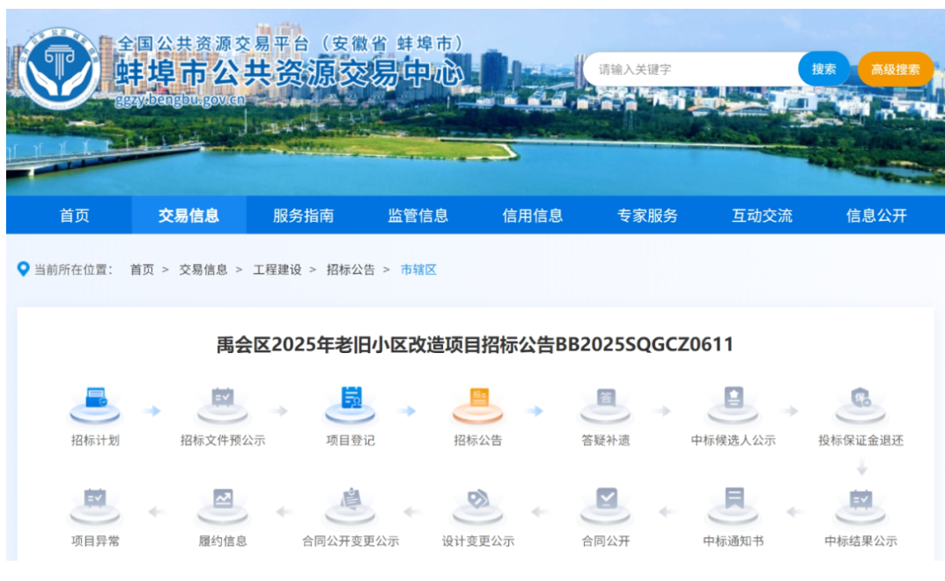Click the 履约信息 step label
This screenshot has height=581, width=945.
223,541
